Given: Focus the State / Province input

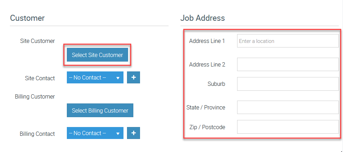Looking at the screenshot, I should click(x=287, y=107).
